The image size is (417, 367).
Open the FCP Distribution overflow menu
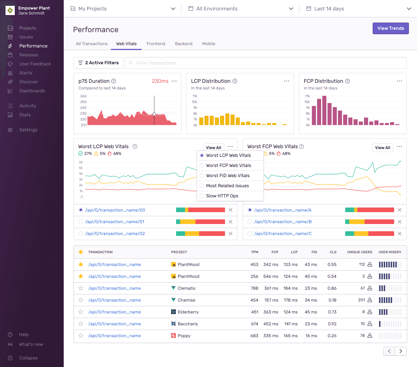[399, 81]
